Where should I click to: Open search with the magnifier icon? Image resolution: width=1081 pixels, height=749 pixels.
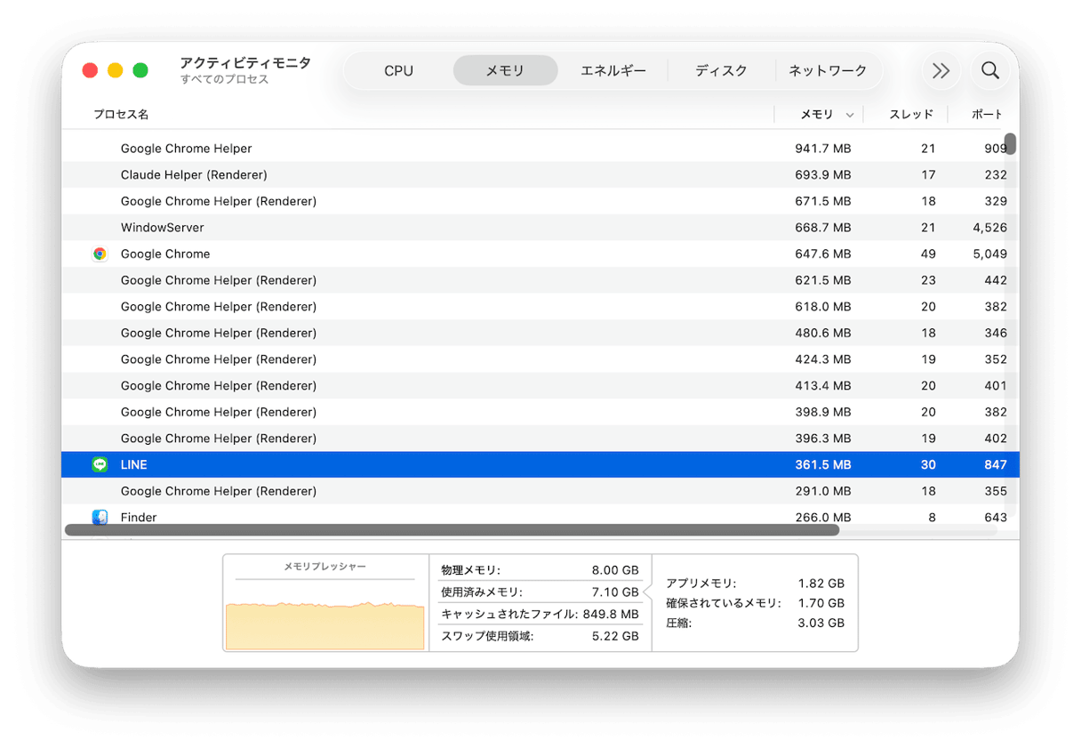click(x=990, y=70)
